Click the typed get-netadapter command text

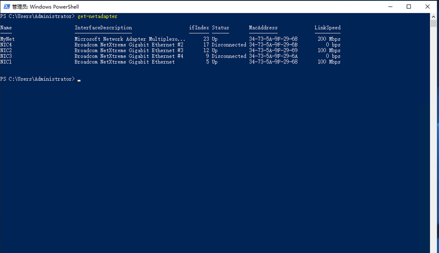click(97, 16)
